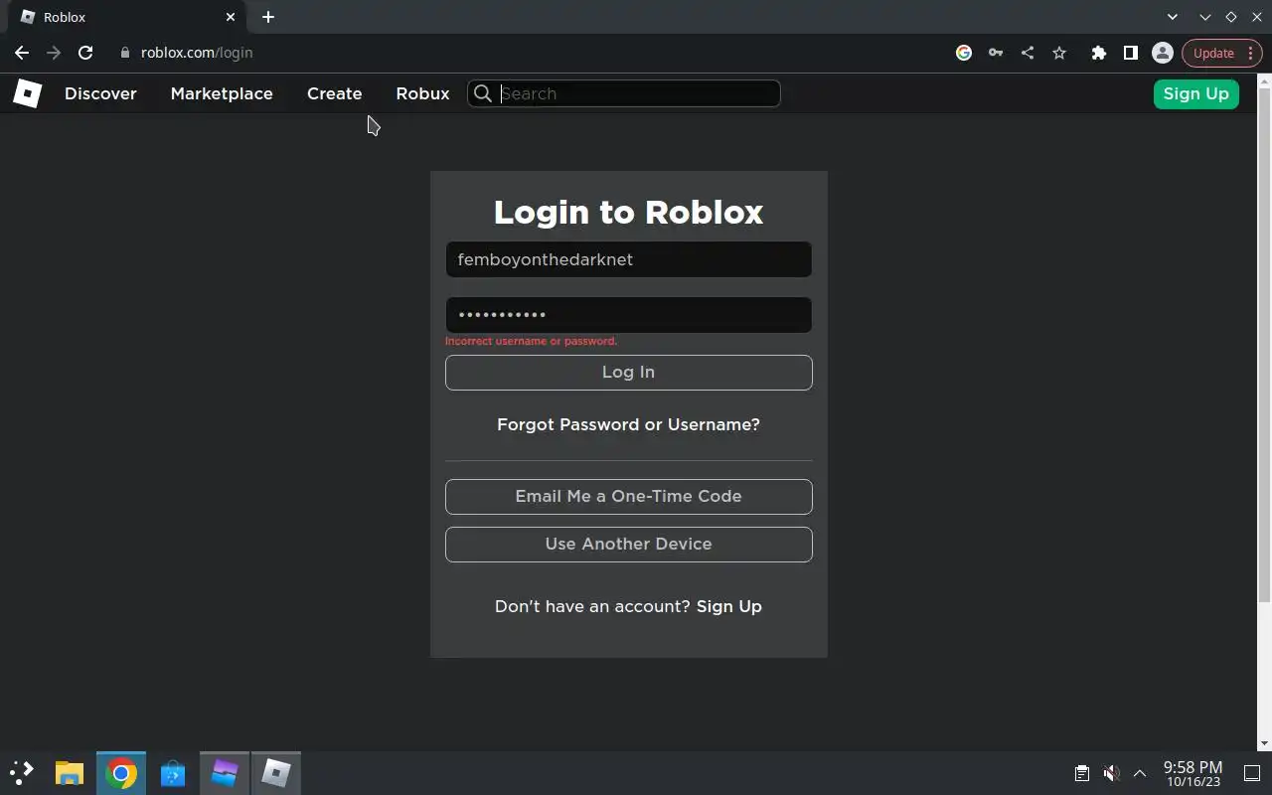Image resolution: width=1272 pixels, height=795 pixels.
Task: Click the Sign Up link below the form
Action: coord(729,606)
